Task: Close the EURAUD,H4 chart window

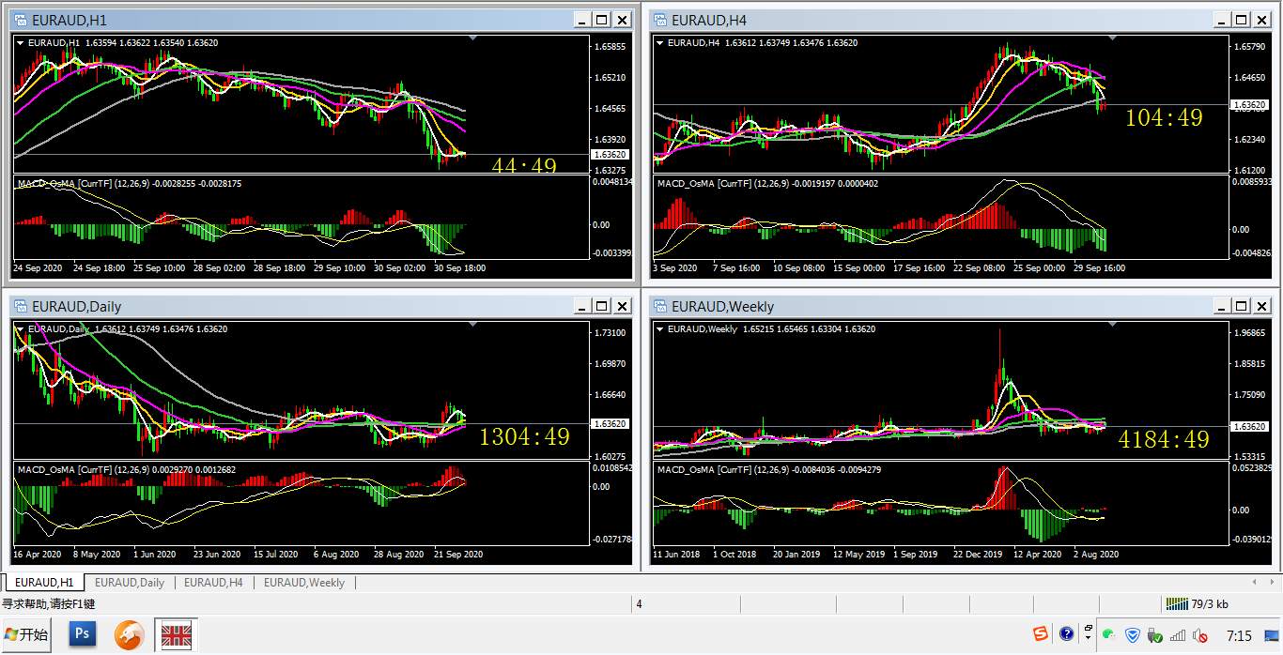Action: (x=1261, y=20)
